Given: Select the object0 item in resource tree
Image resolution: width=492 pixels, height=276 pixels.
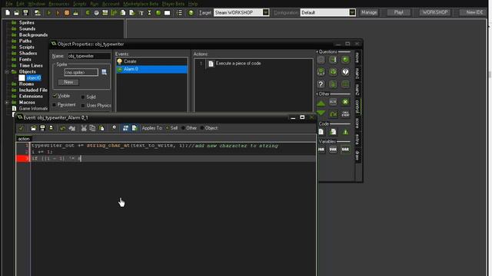Looking at the screenshot, I should coord(34,78).
